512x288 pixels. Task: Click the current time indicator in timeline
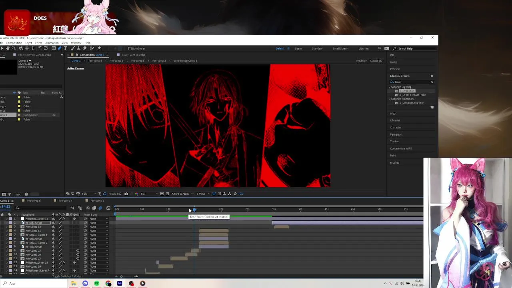click(194, 210)
